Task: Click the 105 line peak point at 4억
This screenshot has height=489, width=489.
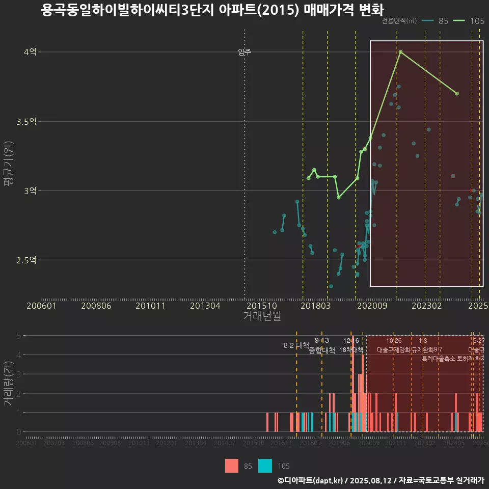Action: pyautogui.click(x=400, y=52)
